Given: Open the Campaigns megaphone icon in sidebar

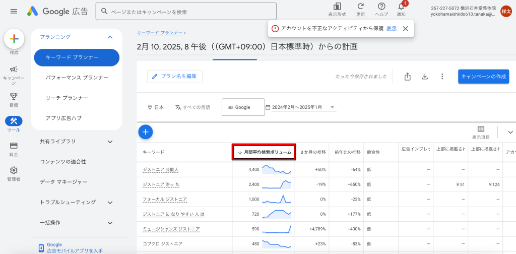Looking at the screenshot, I should coord(14,70).
